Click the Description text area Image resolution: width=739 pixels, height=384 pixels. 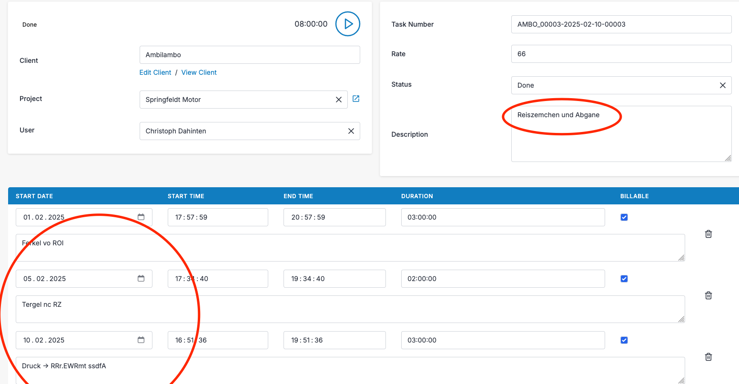620,143
